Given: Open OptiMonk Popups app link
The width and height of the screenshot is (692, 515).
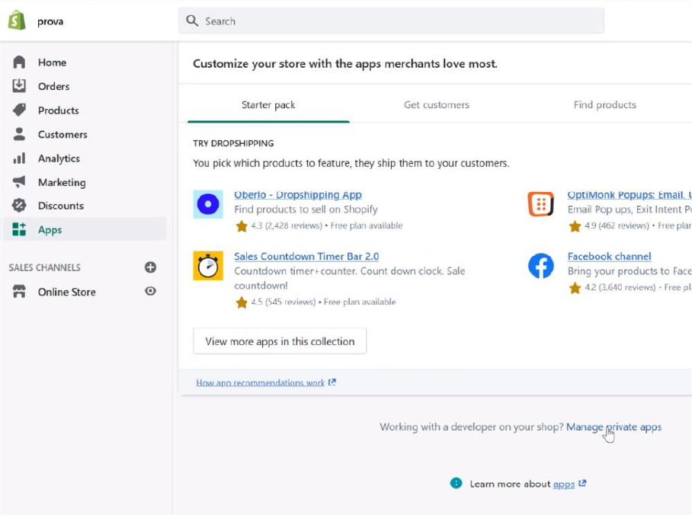Looking at the screenshot, I should point(630,194).
